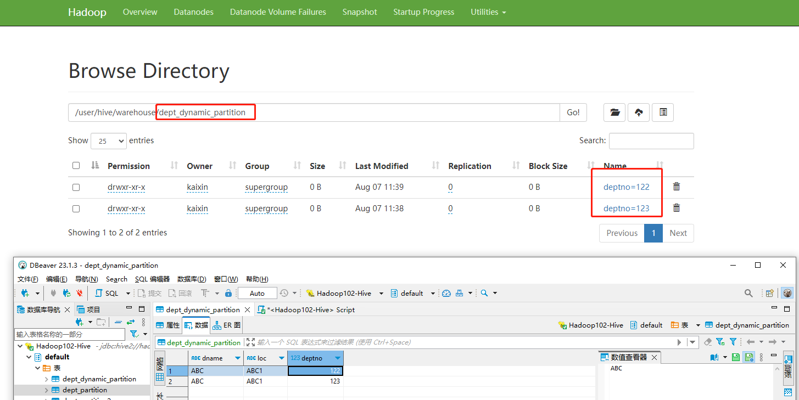
Task: Click the SQL filter expression input field
Action: pos(464,342)
